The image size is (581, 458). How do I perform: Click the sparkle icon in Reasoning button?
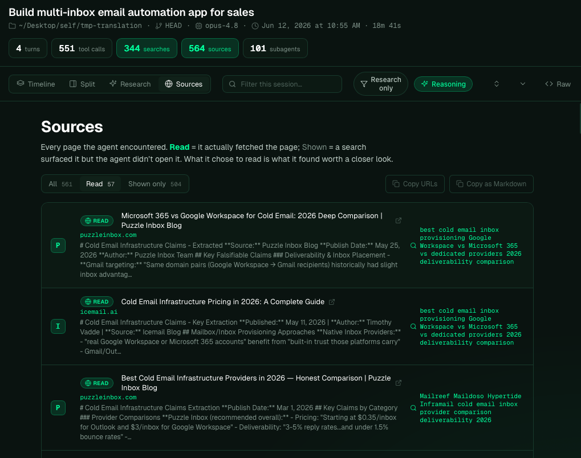425,84
